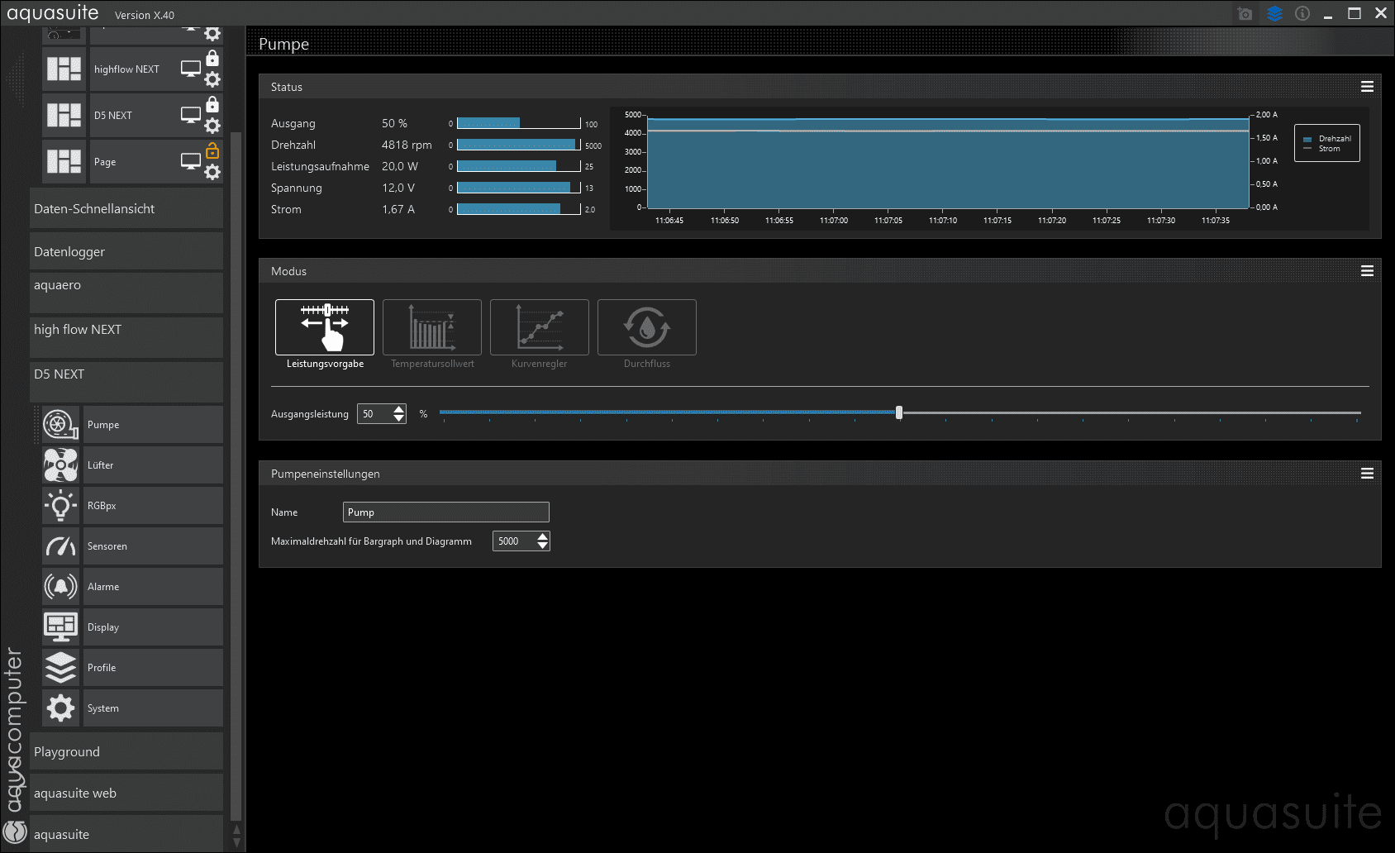Screen dimensions: 1395x853
Task: Open the System gear icon
Action: point(60,708)
